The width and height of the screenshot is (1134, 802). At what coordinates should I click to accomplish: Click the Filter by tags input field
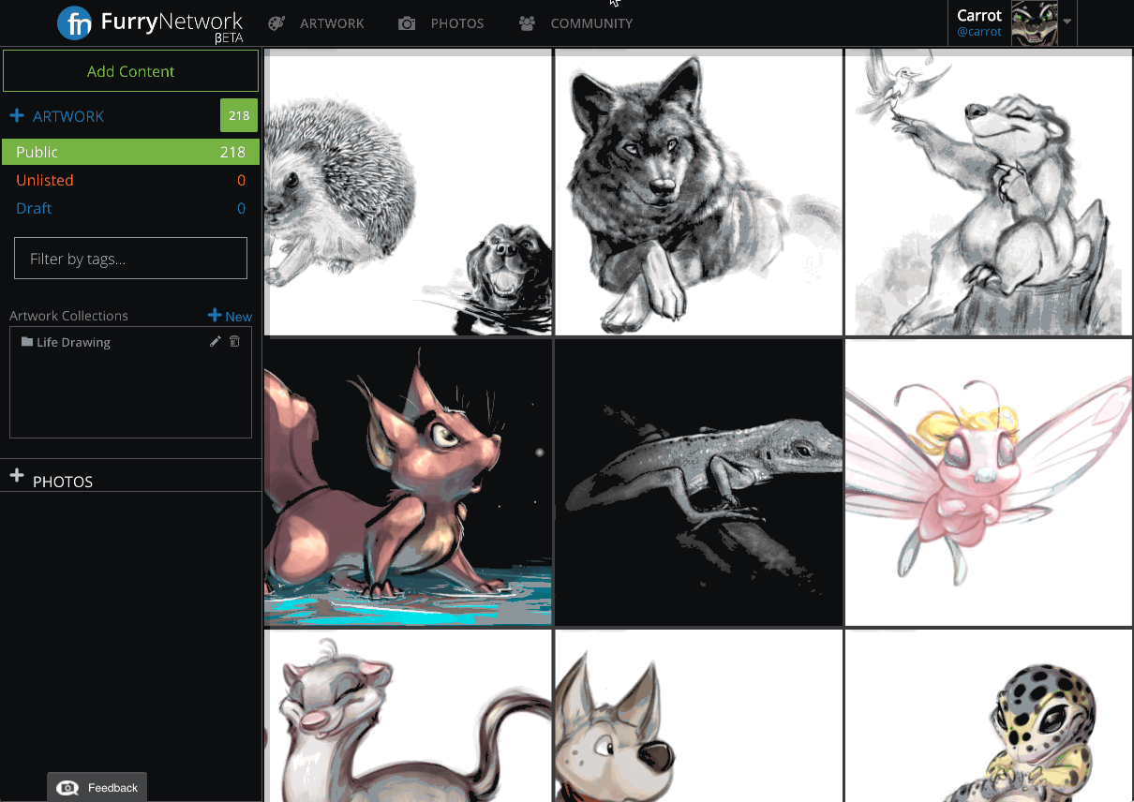pyautogui.click(x=130, y=258)
